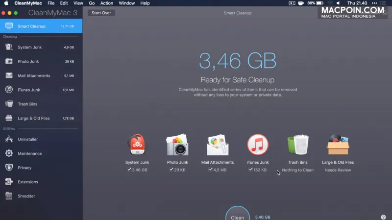Screen dimensions: 392x220
Task: Open the Window menu
Action: [x=127, y=3]
